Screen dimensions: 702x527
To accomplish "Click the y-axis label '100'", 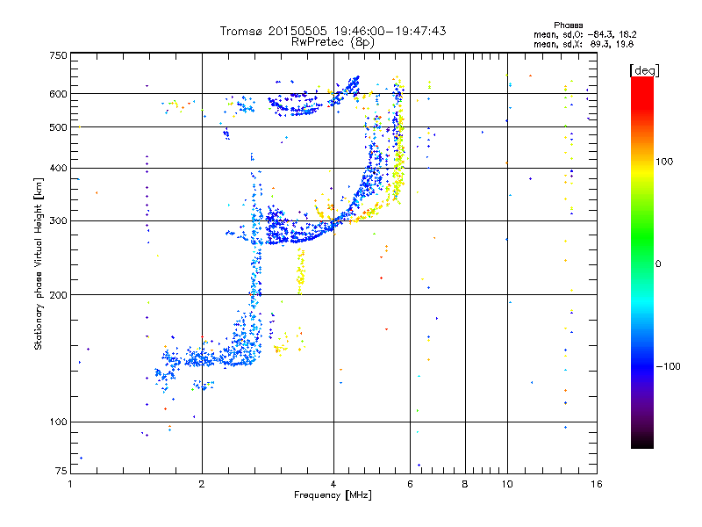I will point(58,422).
